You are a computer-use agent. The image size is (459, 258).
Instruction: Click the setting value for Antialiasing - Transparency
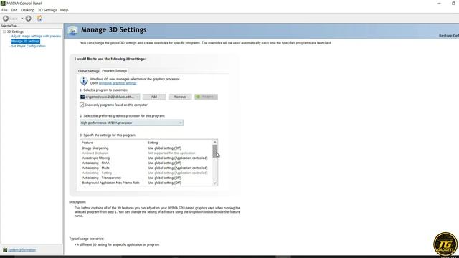[x=165, y=178]
